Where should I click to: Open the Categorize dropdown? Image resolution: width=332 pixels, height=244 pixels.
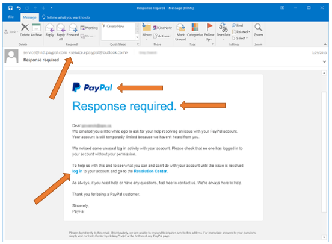[195, 31]
